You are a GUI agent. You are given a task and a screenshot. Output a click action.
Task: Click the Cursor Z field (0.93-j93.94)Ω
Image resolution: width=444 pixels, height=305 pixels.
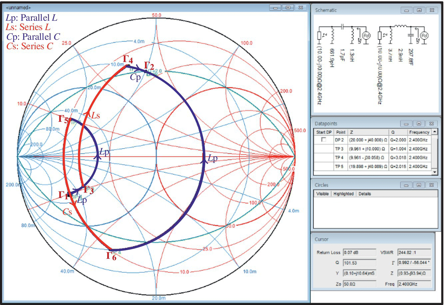[x=414, y=273]
